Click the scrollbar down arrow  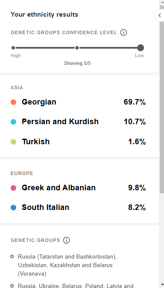161,285
